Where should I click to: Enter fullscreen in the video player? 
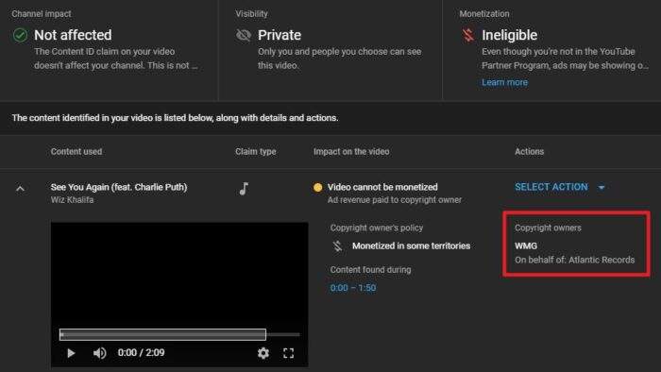pos(288,353)
